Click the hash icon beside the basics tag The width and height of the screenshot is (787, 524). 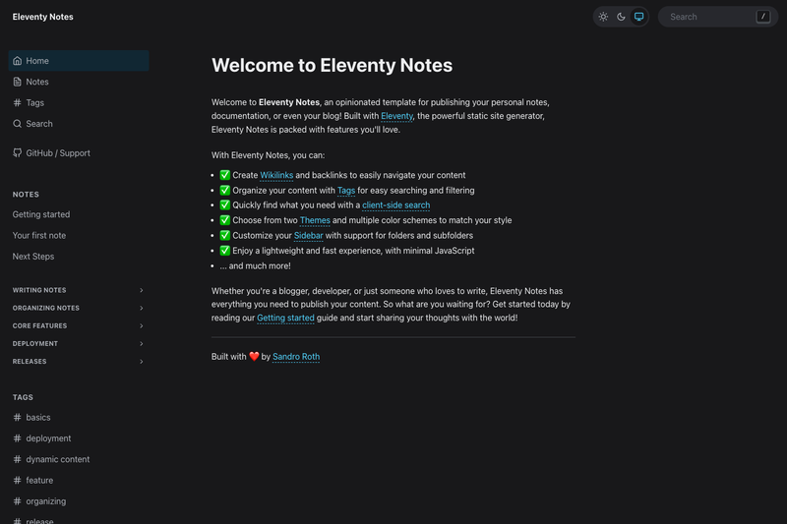[x=17, y=417]
